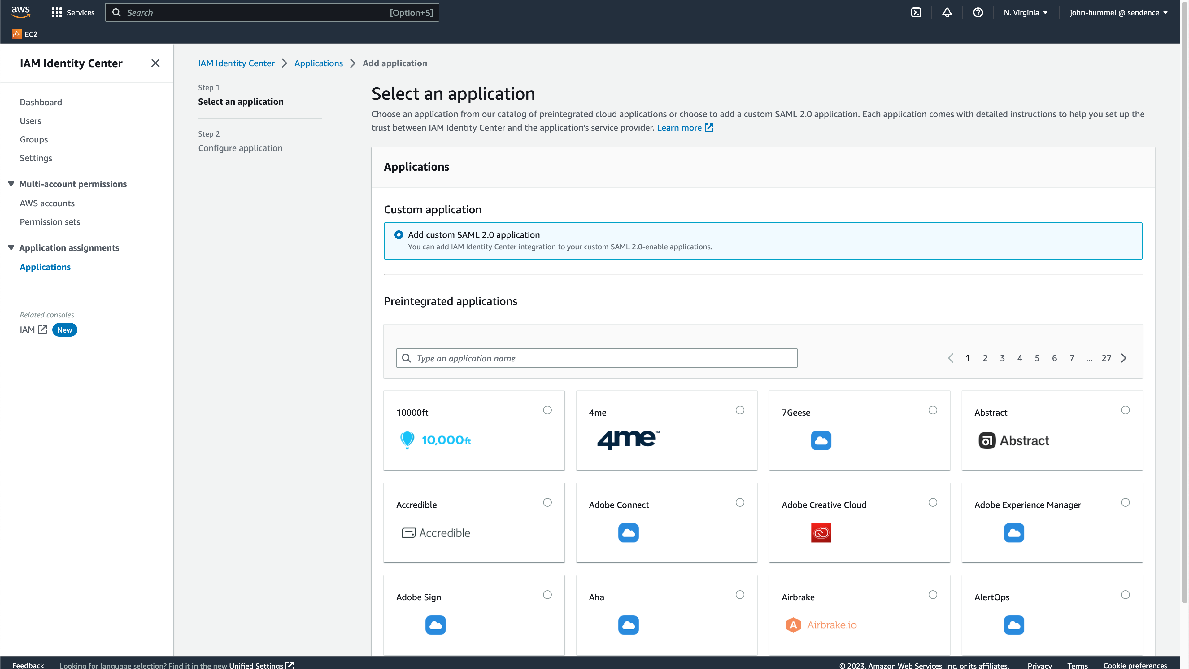Go to page 2 of preintegrated applications
This screenshot has width=1189, height=669.
tap(985, 358)
